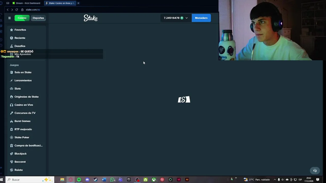
Task: Open Baccarat category
Action: [x=20, y=162]
